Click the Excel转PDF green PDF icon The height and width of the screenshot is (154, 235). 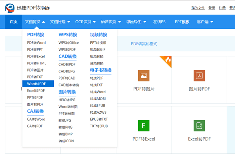click(199, 126)
